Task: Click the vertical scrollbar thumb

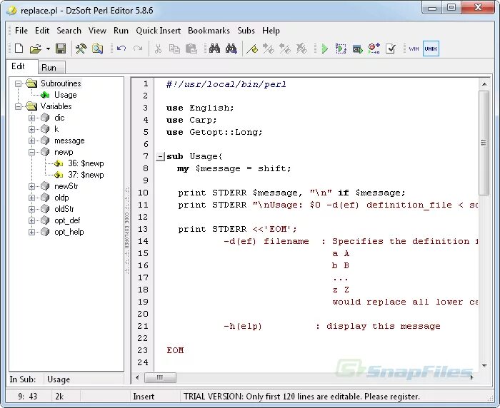Action: click(484, 143)
